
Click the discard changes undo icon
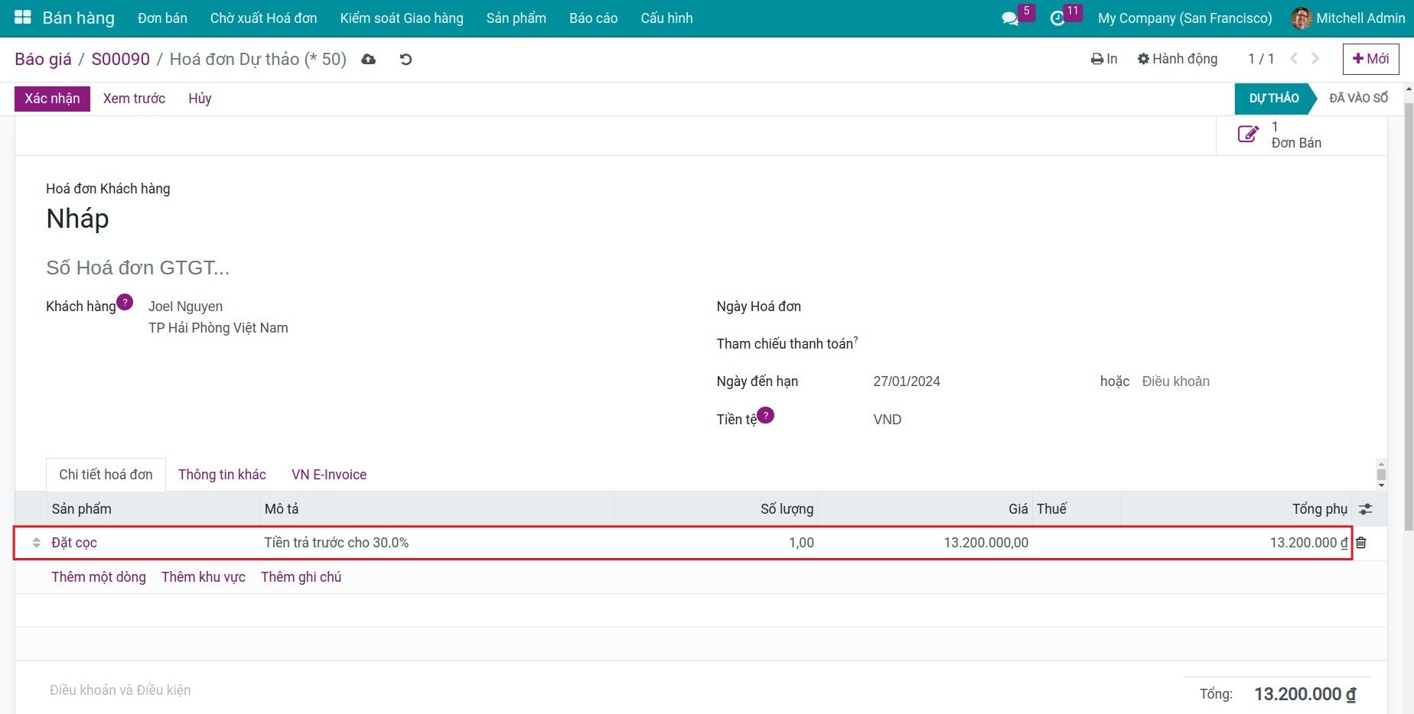406,60
